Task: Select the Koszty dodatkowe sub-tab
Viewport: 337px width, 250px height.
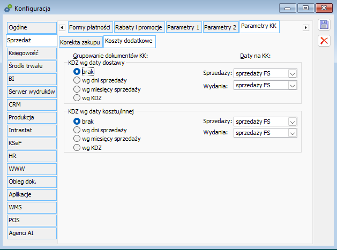Action: tap(129, 41)
